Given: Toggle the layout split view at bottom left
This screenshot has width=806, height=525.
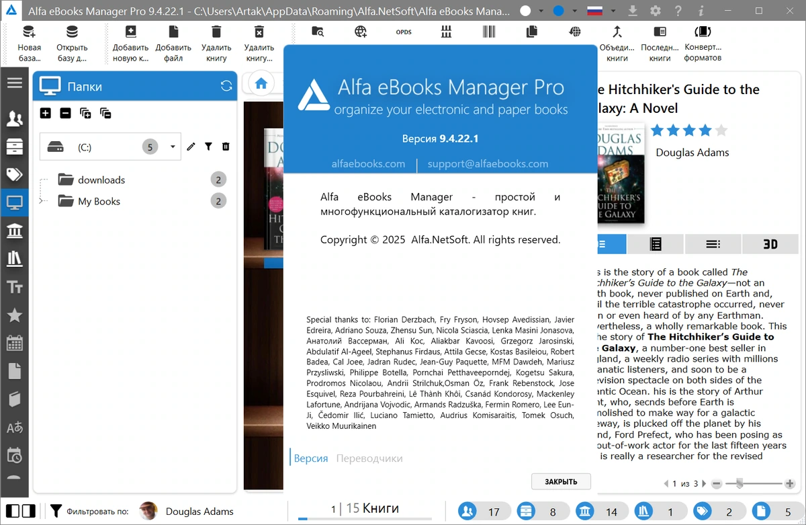Looking at the screenshot, I should (19, 511).
